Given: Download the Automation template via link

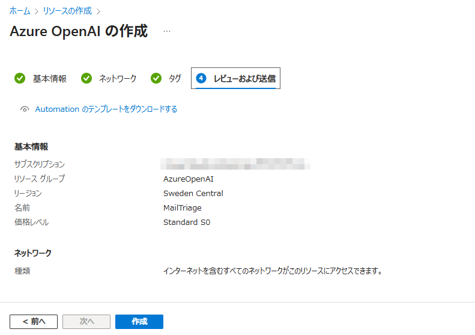Looking at the screenshot, I should 106,109.
